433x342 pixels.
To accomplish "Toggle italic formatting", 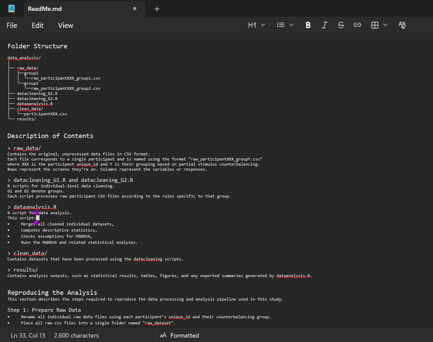I will (x=325, y=25).
